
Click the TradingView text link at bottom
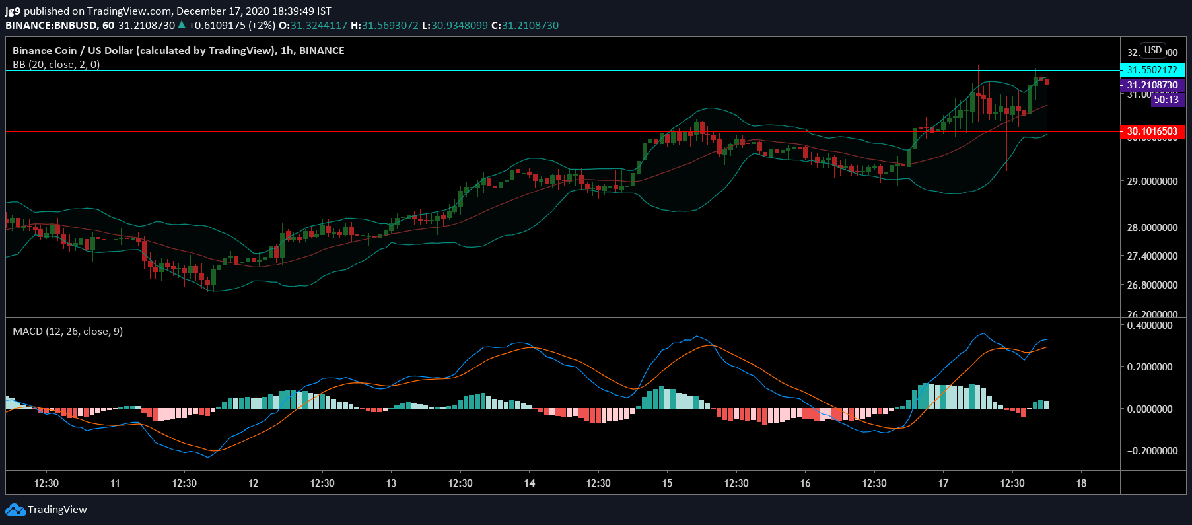[x=57, y=510]
